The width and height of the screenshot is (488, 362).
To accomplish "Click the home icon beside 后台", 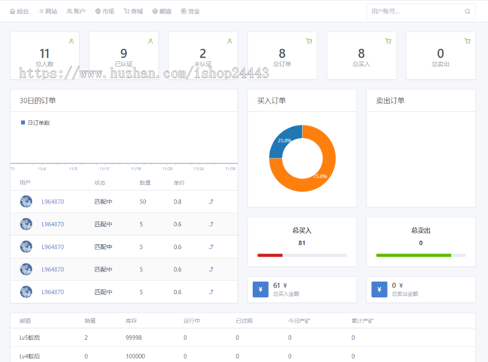I will click(x=13, y=11).
